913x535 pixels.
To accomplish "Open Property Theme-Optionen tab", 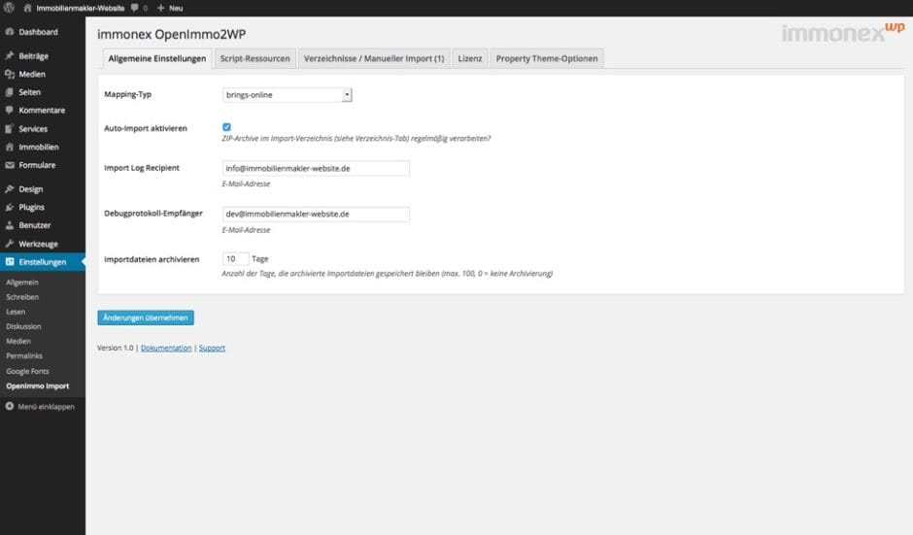I will pyautogui.click(x=547, y=58).
